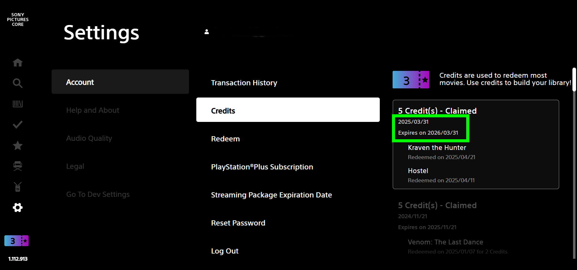Click the Sony Pictures Core logo
577x270 pixels.
click(18, 20)
